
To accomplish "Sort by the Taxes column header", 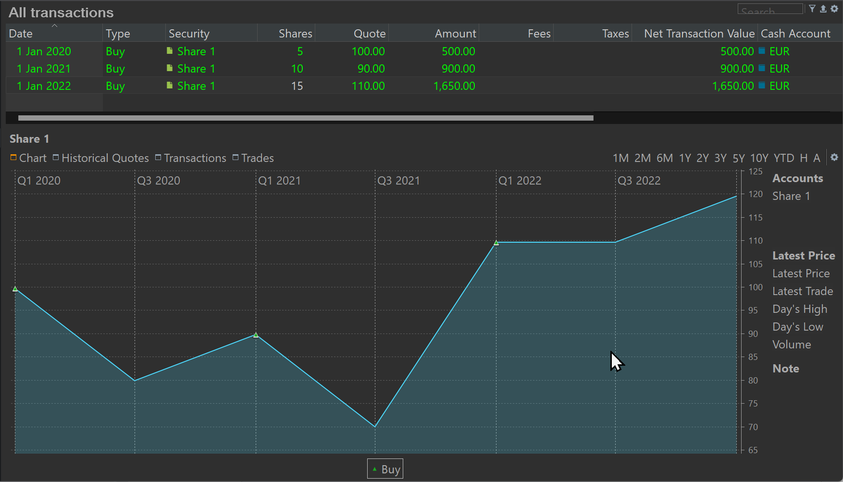I will (593, 33).
